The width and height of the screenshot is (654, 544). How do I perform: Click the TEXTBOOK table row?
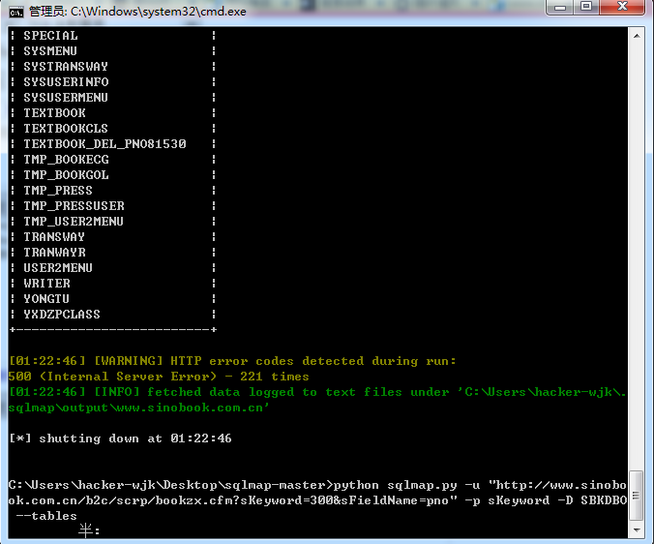click(x=112, y=112)
